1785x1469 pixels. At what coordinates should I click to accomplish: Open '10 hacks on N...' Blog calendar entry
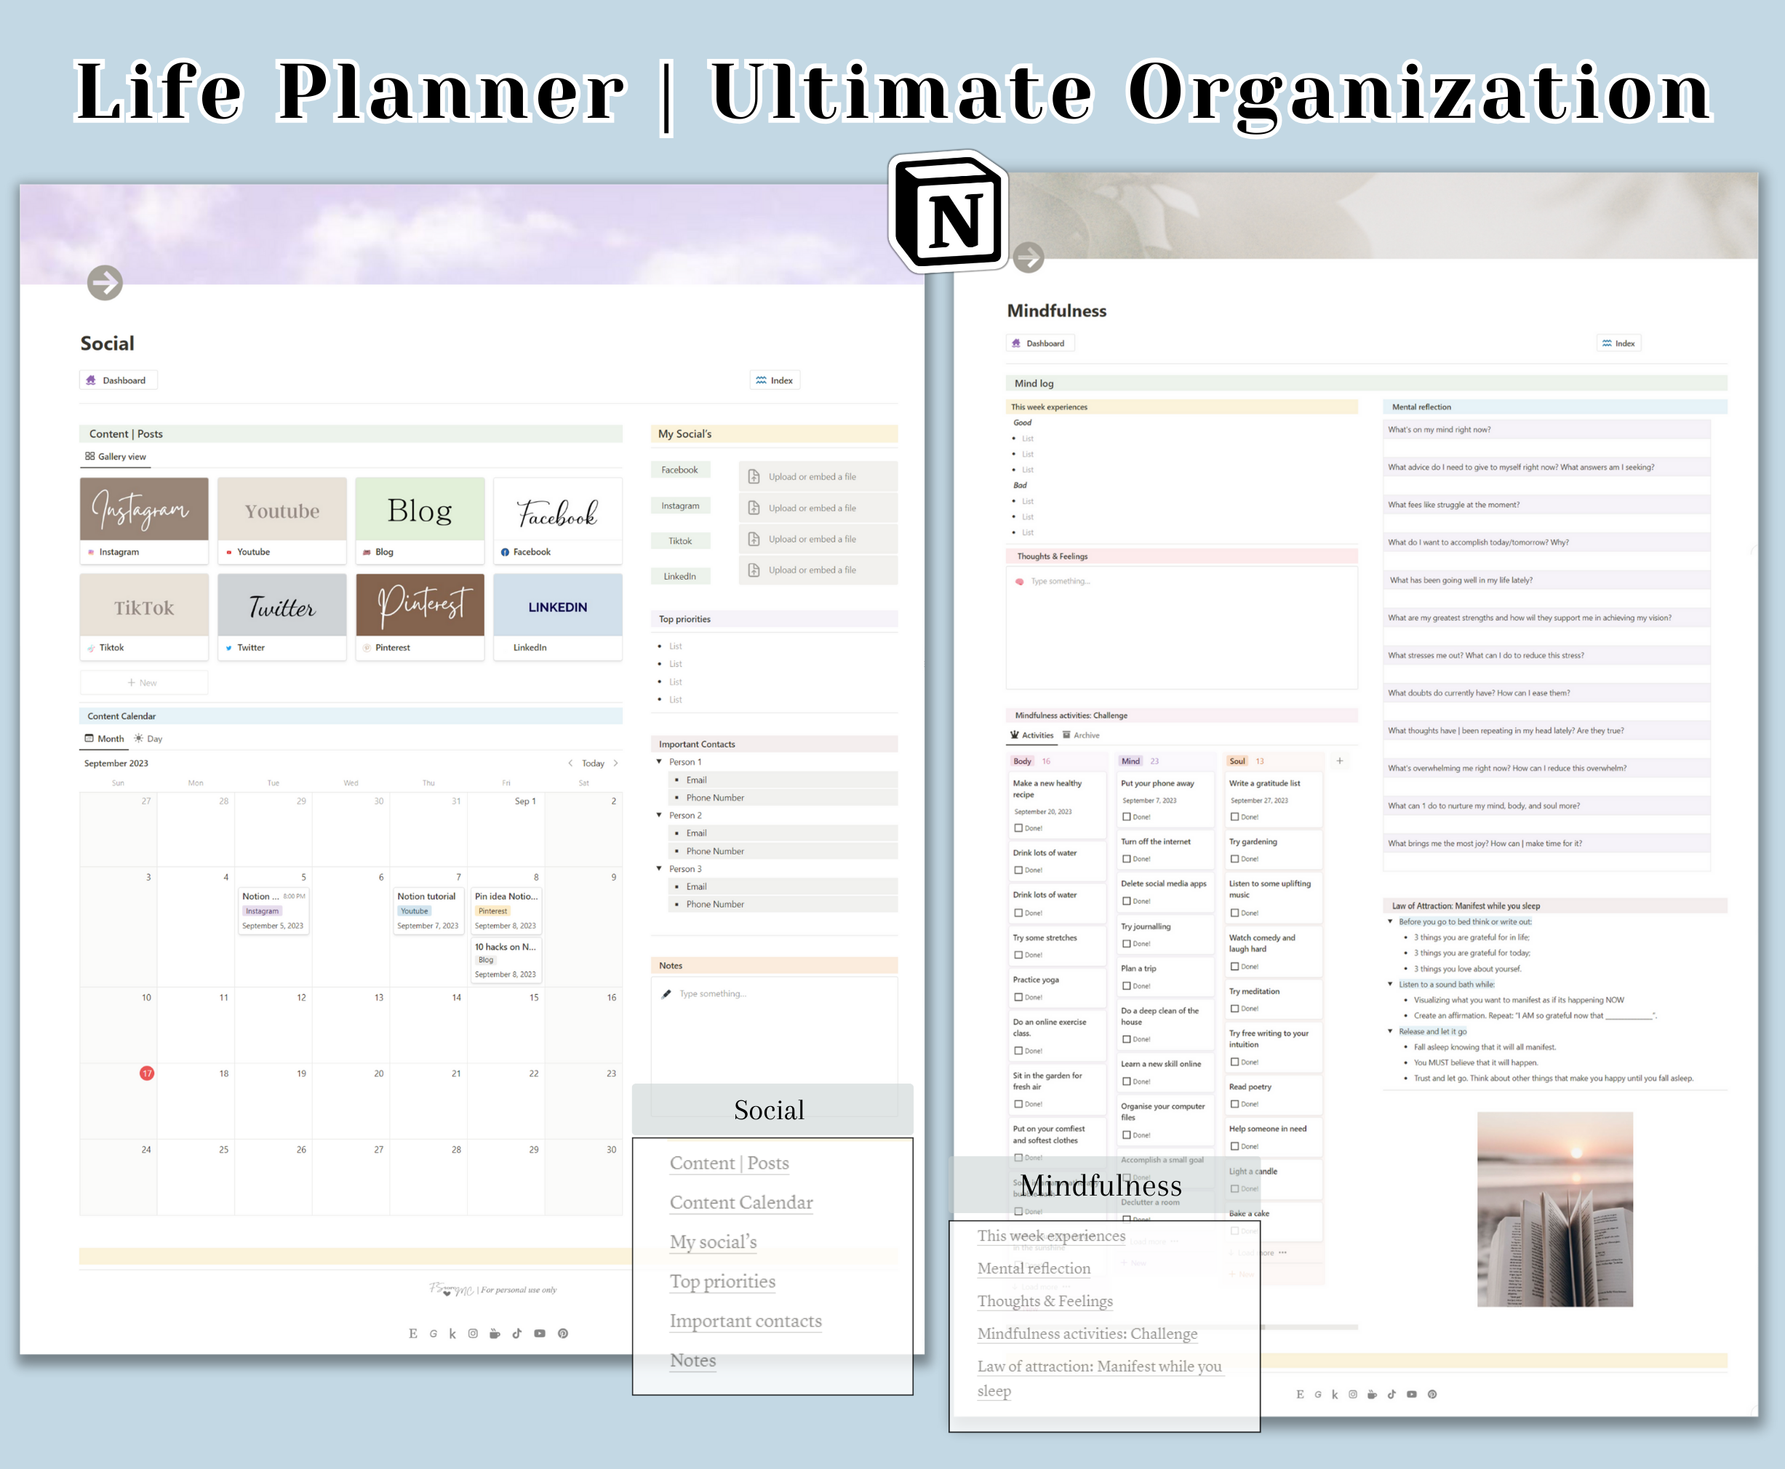pos(506,960)
